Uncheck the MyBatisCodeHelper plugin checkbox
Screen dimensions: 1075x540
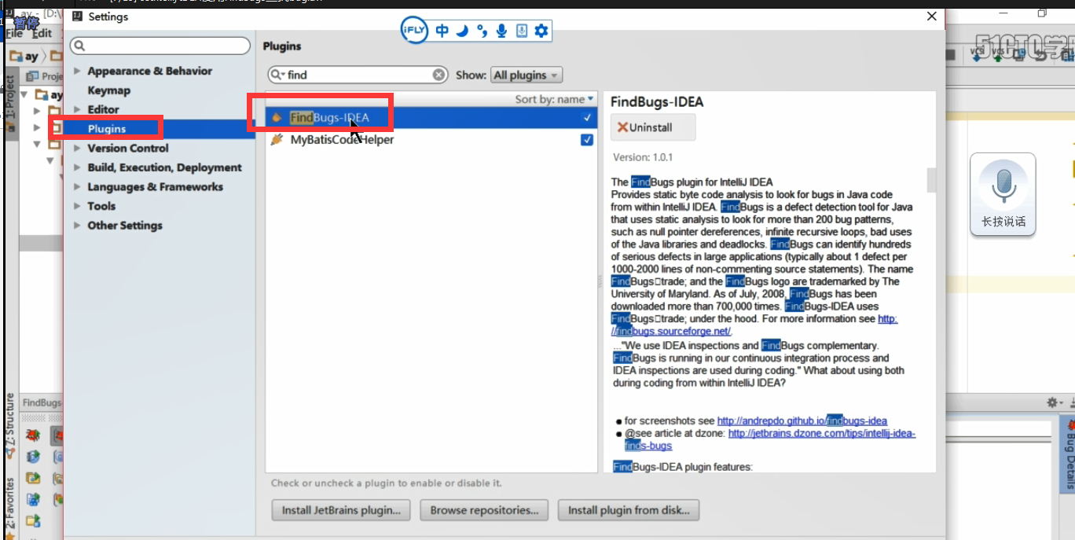pyautogui.click(x=587, y=140)
